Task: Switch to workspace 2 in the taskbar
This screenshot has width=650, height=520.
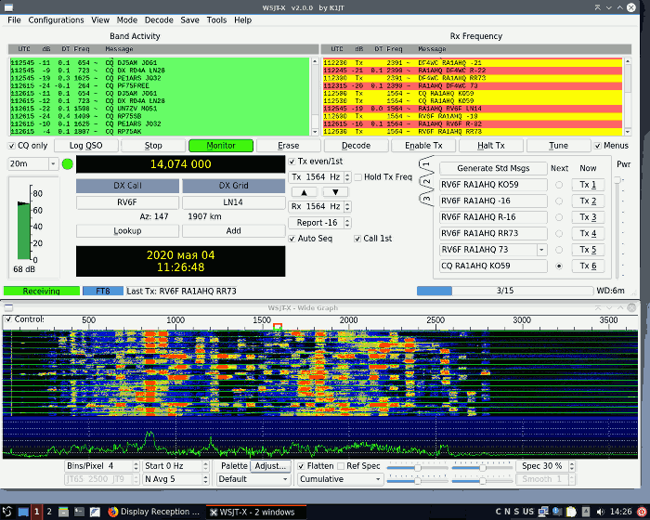Action: click(49, 512)
